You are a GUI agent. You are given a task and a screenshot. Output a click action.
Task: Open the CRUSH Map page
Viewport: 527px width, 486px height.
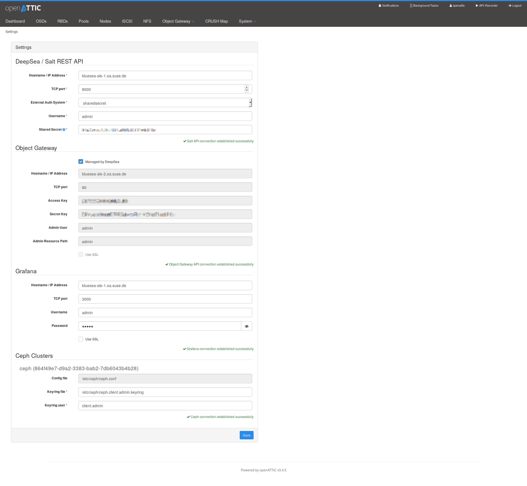pyautogui.click(x=217, y=21)
